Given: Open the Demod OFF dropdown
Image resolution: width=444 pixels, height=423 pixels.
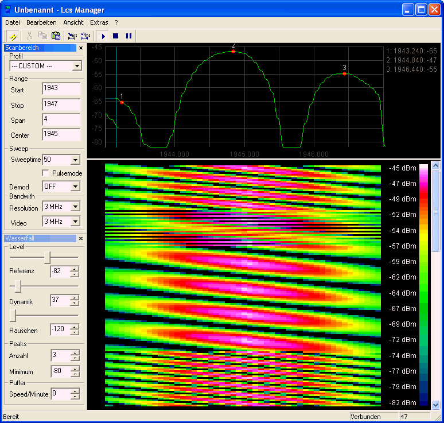Looking at the screenshot, I should pos(75,187).
